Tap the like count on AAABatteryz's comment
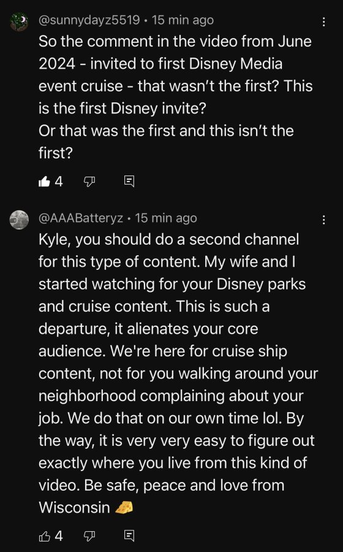343x552 pixels. [59, 536]
